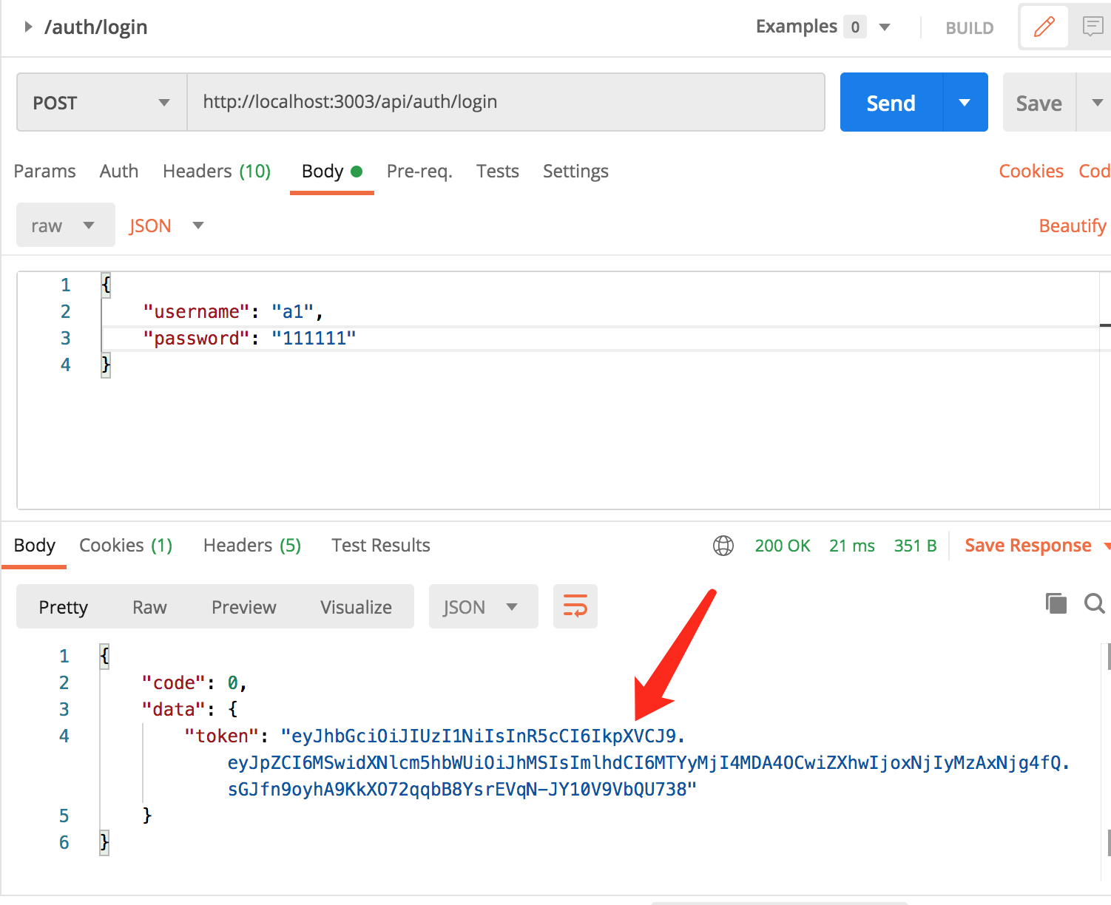This screenshot has width=1111, height=905.
Task: Click the "data" line in response
Action: tap(190, 709)
